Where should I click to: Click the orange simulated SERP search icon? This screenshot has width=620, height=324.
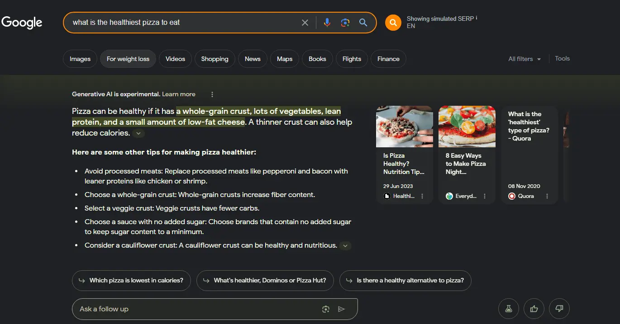(393, 23)
